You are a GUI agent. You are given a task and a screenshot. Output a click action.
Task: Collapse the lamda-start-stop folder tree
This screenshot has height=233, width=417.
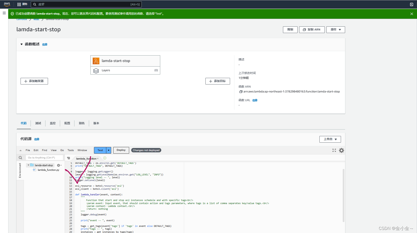[28, 165]
